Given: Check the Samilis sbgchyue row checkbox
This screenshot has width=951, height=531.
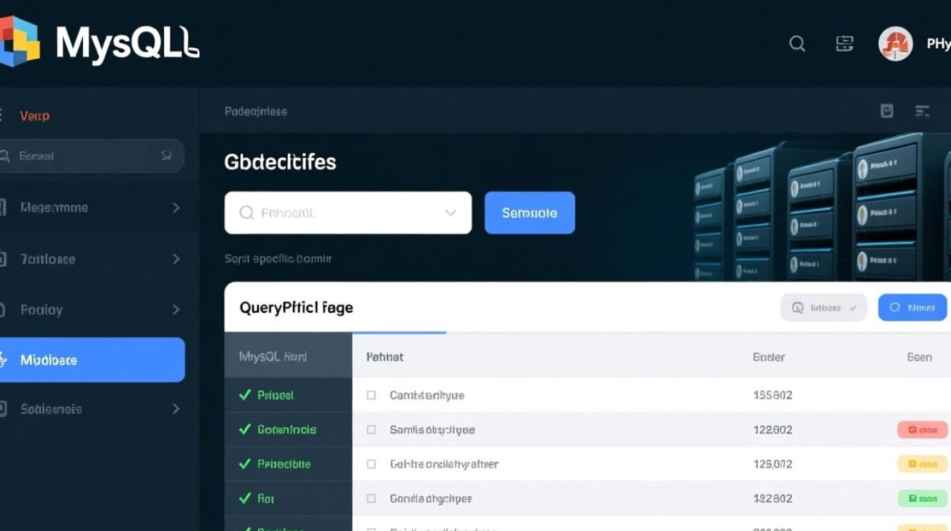Looking at the screenshot, I should point(371,430).
